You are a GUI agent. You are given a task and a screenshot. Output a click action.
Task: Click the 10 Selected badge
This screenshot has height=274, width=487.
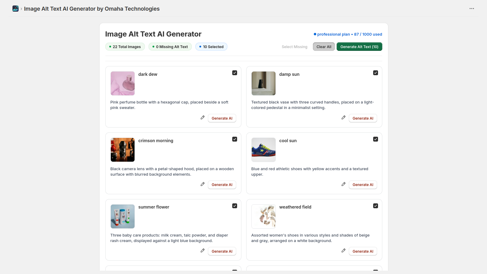211,47
